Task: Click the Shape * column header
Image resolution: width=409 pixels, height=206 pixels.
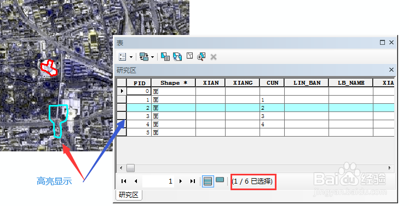Action: click(x=174, y=83)
